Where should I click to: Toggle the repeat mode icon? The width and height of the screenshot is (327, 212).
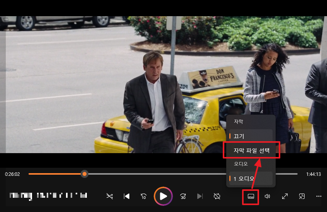(x=217, y=196)
